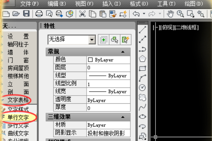Image resolution: width=212 pixels, height=141 pixels.
Task: Select the Revision Cloud tool
Action: pos(143,97)
